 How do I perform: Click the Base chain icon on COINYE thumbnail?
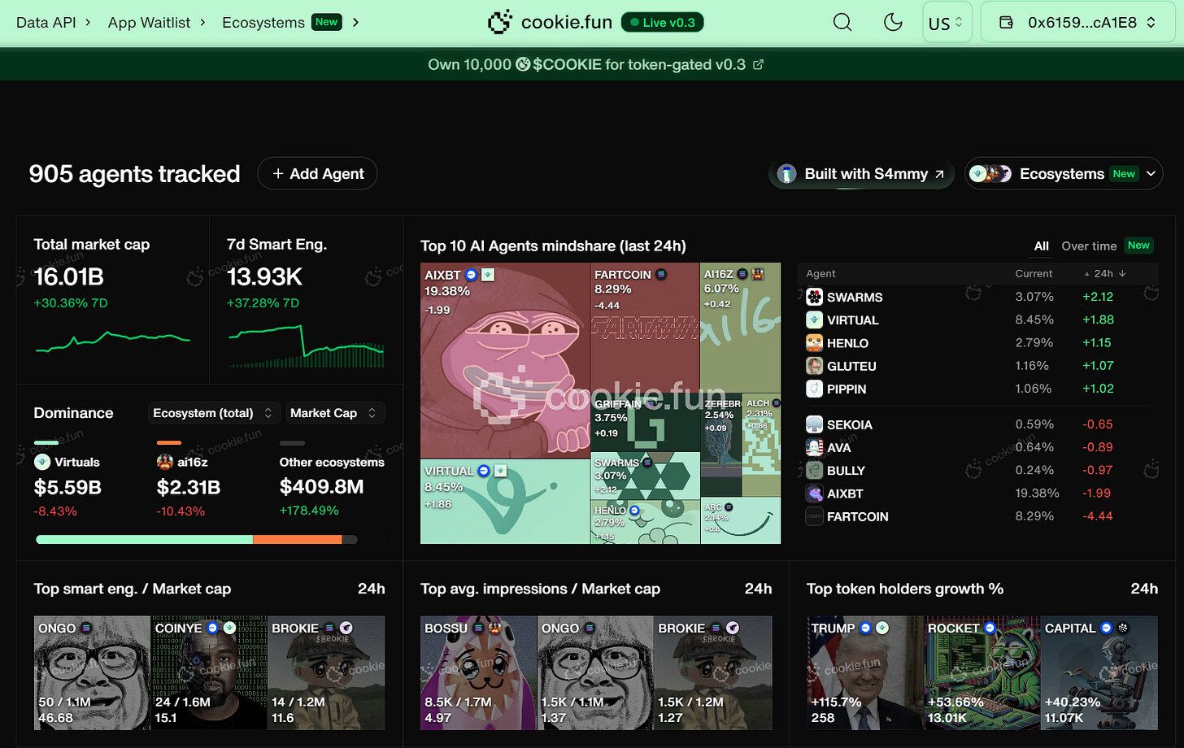(x=212, y=628)
